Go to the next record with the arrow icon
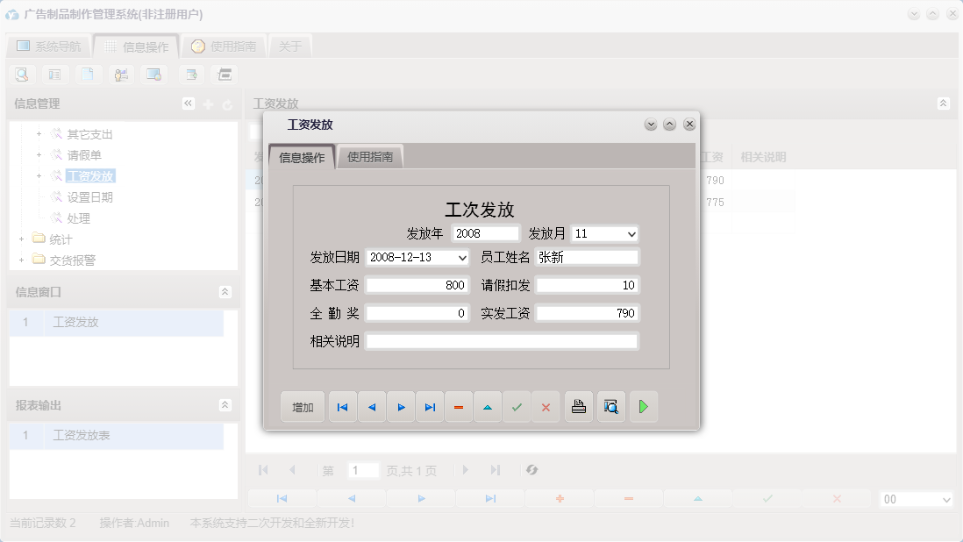Viewport: 963px width, 542px height. coord(401,406)
